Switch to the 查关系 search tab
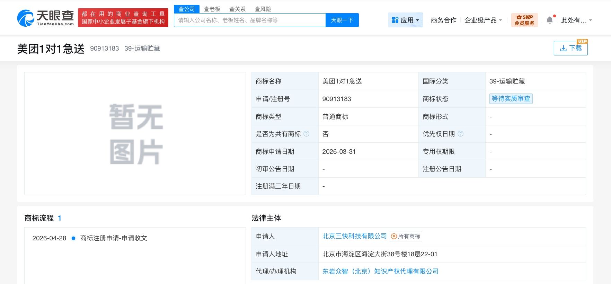 pyautogui.click(x=238, y=9)
